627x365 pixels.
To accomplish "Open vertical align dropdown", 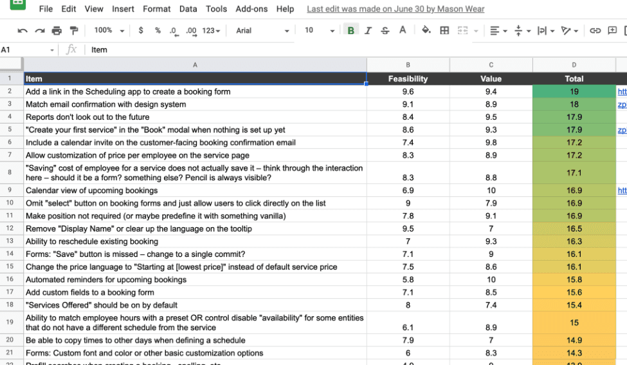I will (522, 30).
